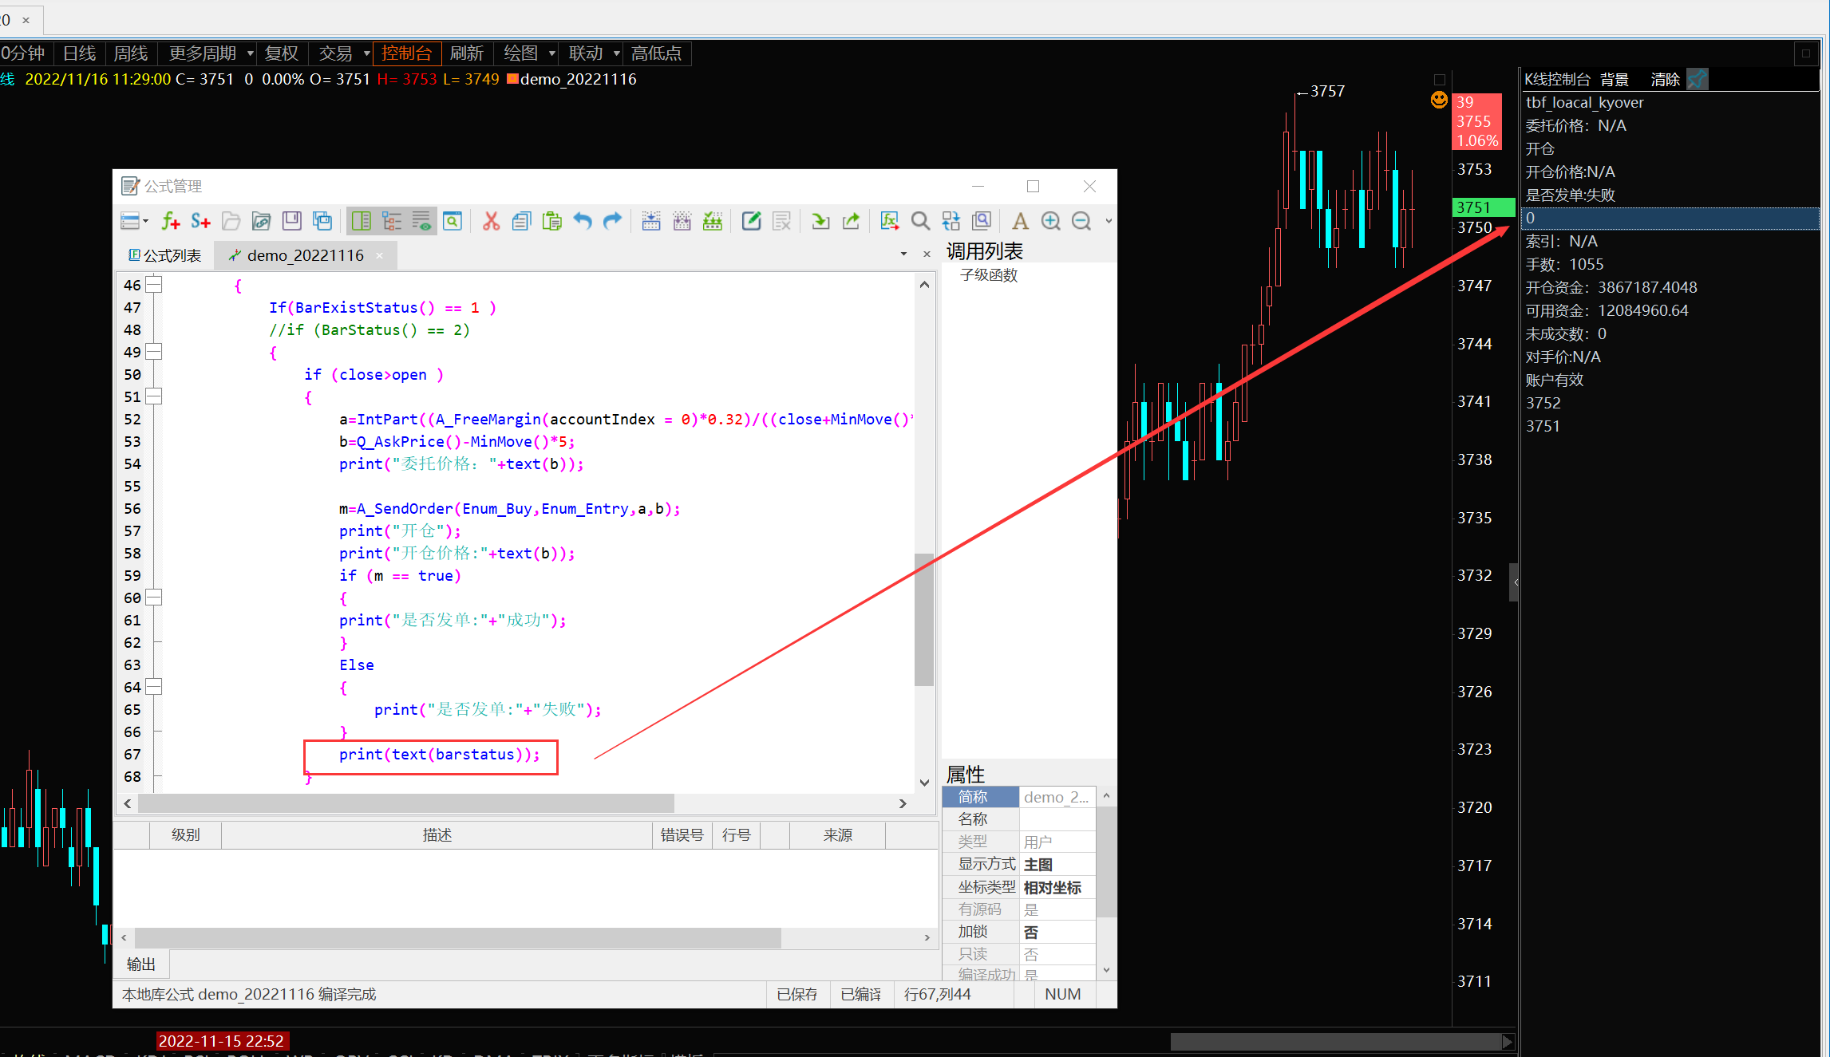Click the redo arrow icon
Image resolution: width=1830 pixels, height=1057 pixels.
tap(612, 221)
